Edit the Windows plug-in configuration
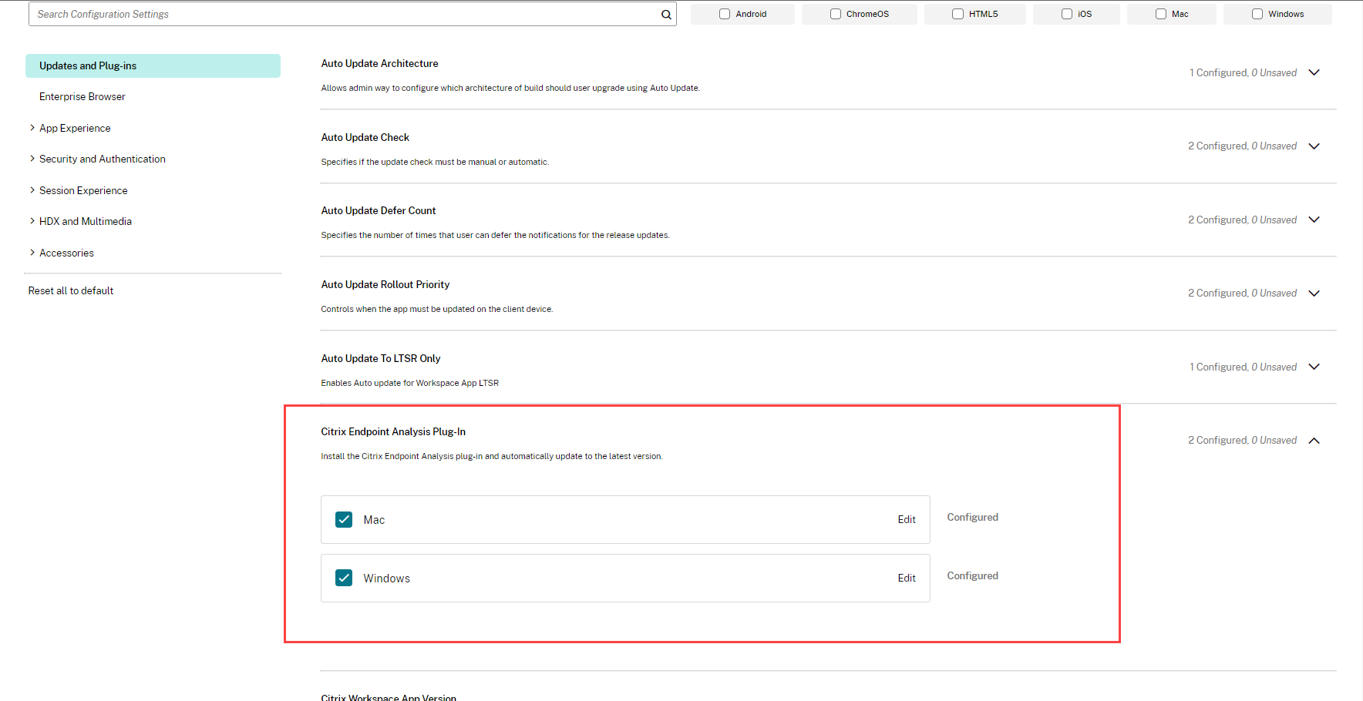The height and width of the screenshot is (701, 1363). click(907, 579)
